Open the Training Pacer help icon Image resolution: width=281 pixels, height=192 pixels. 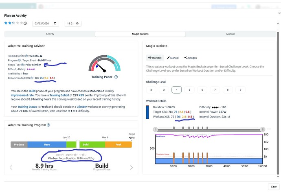[x=116, y=76]
